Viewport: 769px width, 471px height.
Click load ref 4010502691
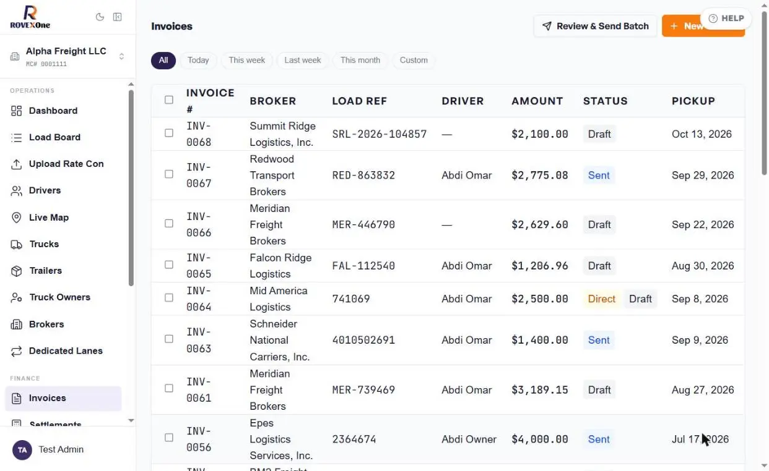pos(363,340)
